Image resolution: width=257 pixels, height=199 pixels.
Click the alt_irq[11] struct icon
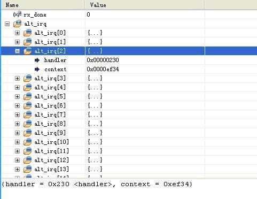click(27, 151)
